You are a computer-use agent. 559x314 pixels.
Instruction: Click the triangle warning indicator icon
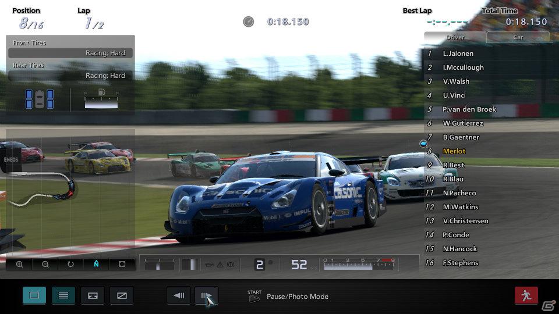coord(220,265)
